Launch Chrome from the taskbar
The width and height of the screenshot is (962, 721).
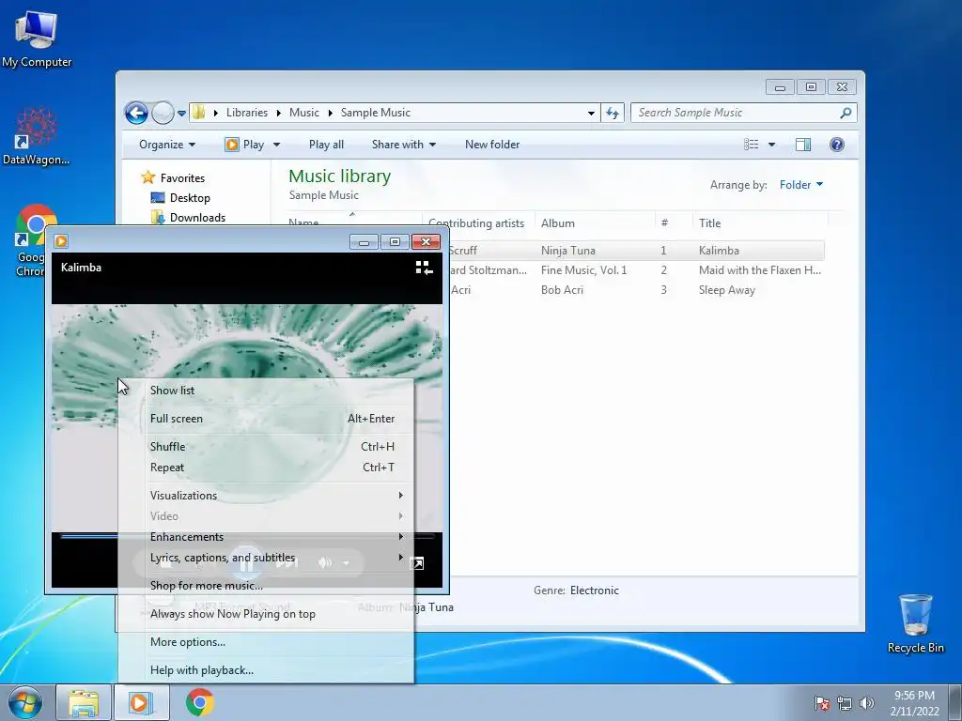[x=199, y=702]
